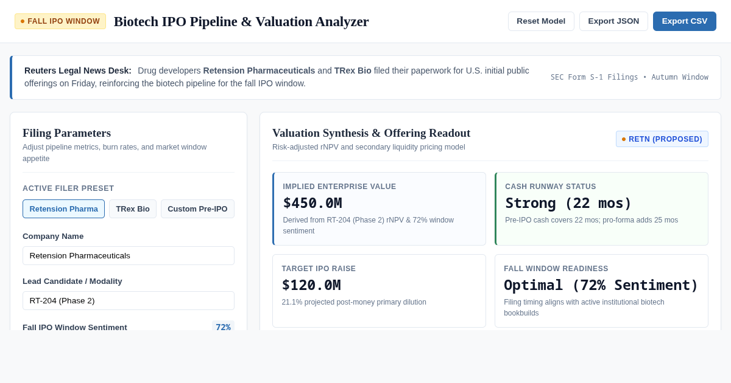The width and height of the screenshot is (731, 383).
Task: Click the Reuters Legal News Desk label
Action: 78,71
